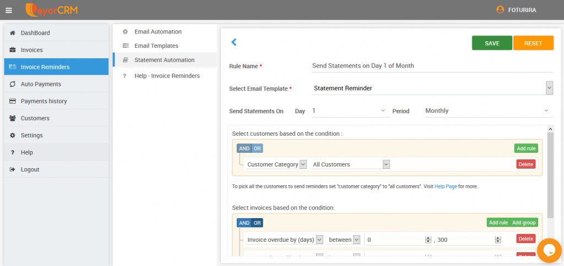Follow the Help Page link
Viewport: 564px width, 266px height.
[x=446, y=186]
